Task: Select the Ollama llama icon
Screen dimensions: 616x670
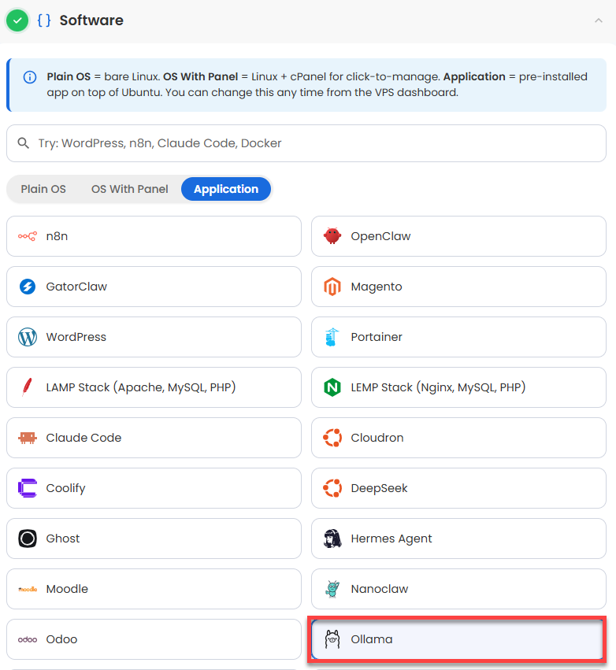Action: point(332,639)
